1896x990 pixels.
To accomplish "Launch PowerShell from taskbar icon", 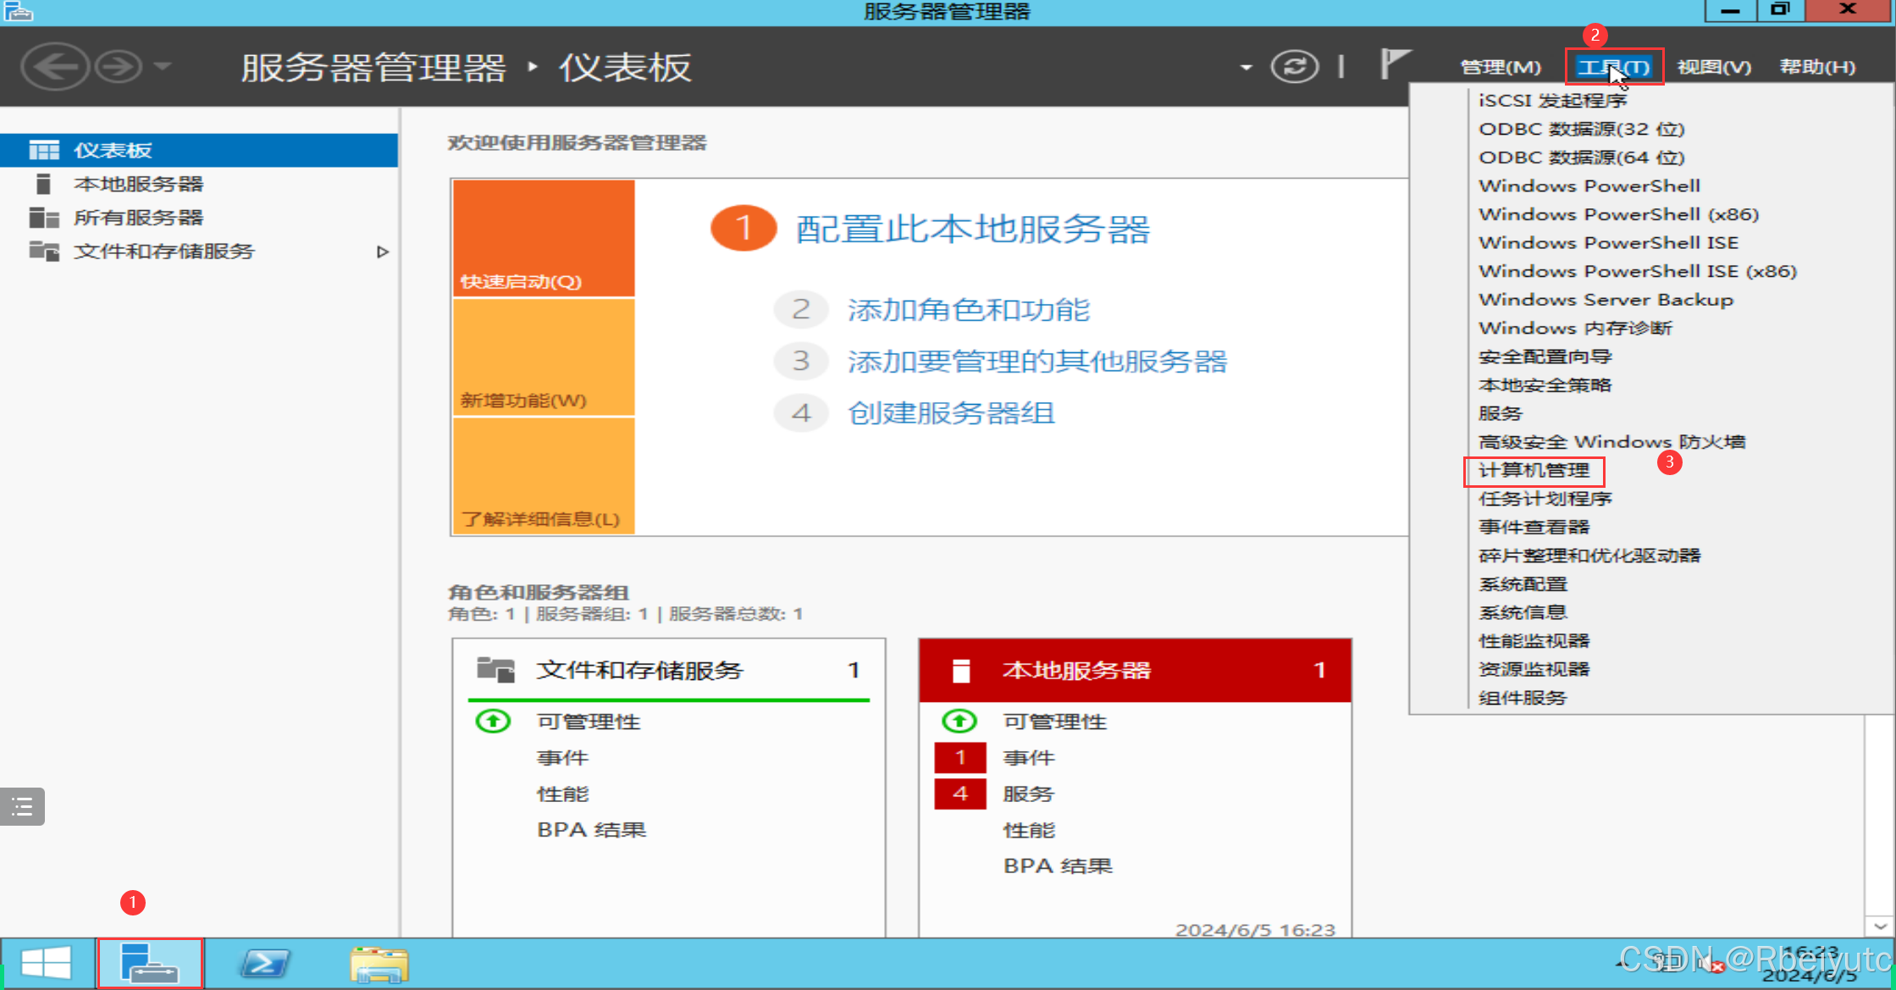I will click(x=265, y=964).
